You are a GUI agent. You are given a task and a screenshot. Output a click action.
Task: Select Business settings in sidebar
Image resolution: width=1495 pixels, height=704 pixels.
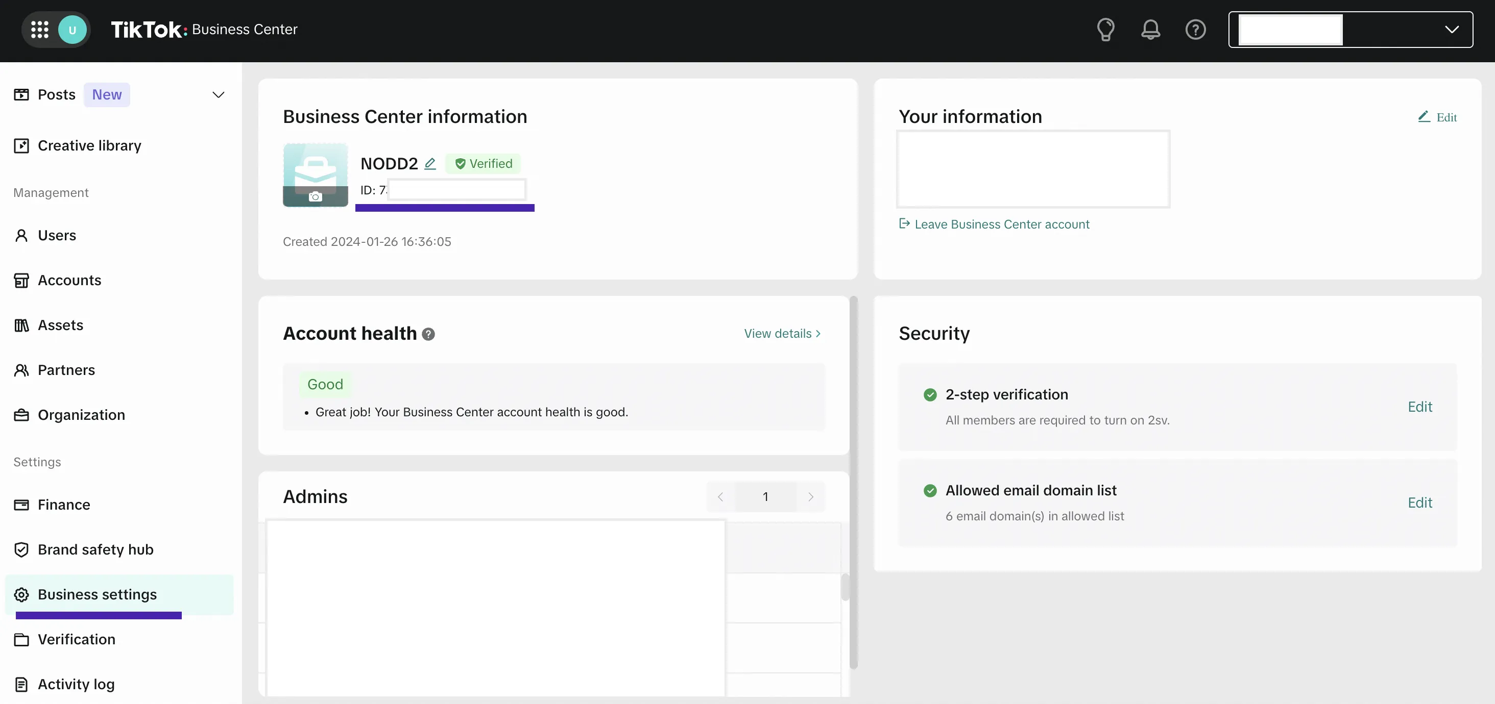[119, 594]
